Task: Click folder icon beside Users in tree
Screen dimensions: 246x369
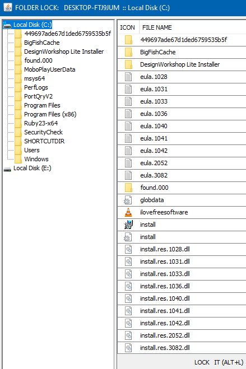Action: point(18,150)
